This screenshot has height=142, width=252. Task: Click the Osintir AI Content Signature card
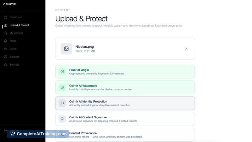point(125,119)
